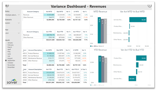
Task: Click the Services Rev ($0.6M) negative bar
Action: click(132, 79)
